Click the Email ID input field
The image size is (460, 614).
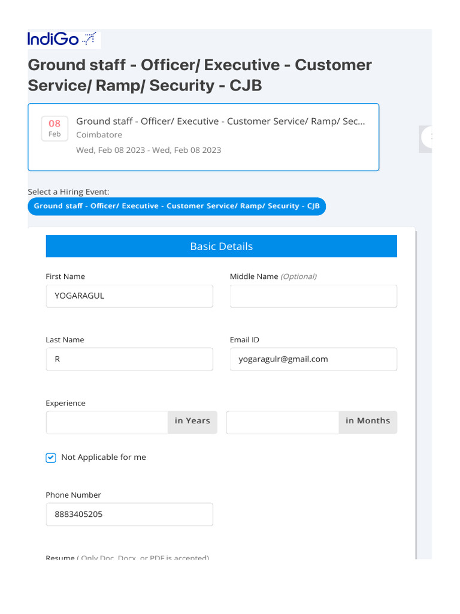313,359
